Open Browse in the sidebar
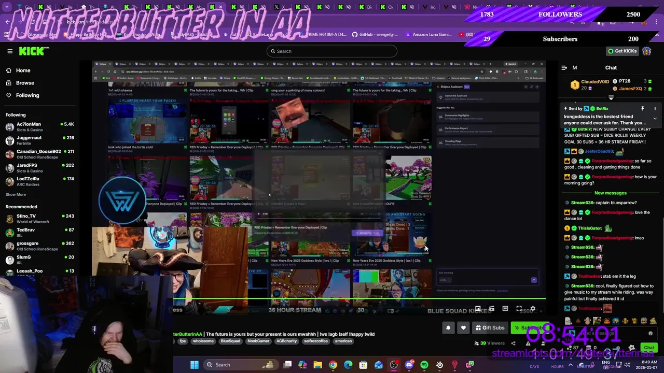 coord(24,83)
